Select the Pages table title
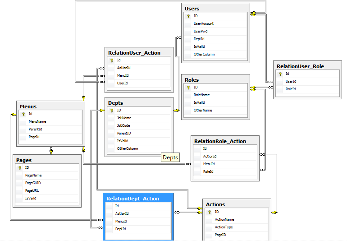The height and width of the screenshot is (241, 347). coord(24,160)
